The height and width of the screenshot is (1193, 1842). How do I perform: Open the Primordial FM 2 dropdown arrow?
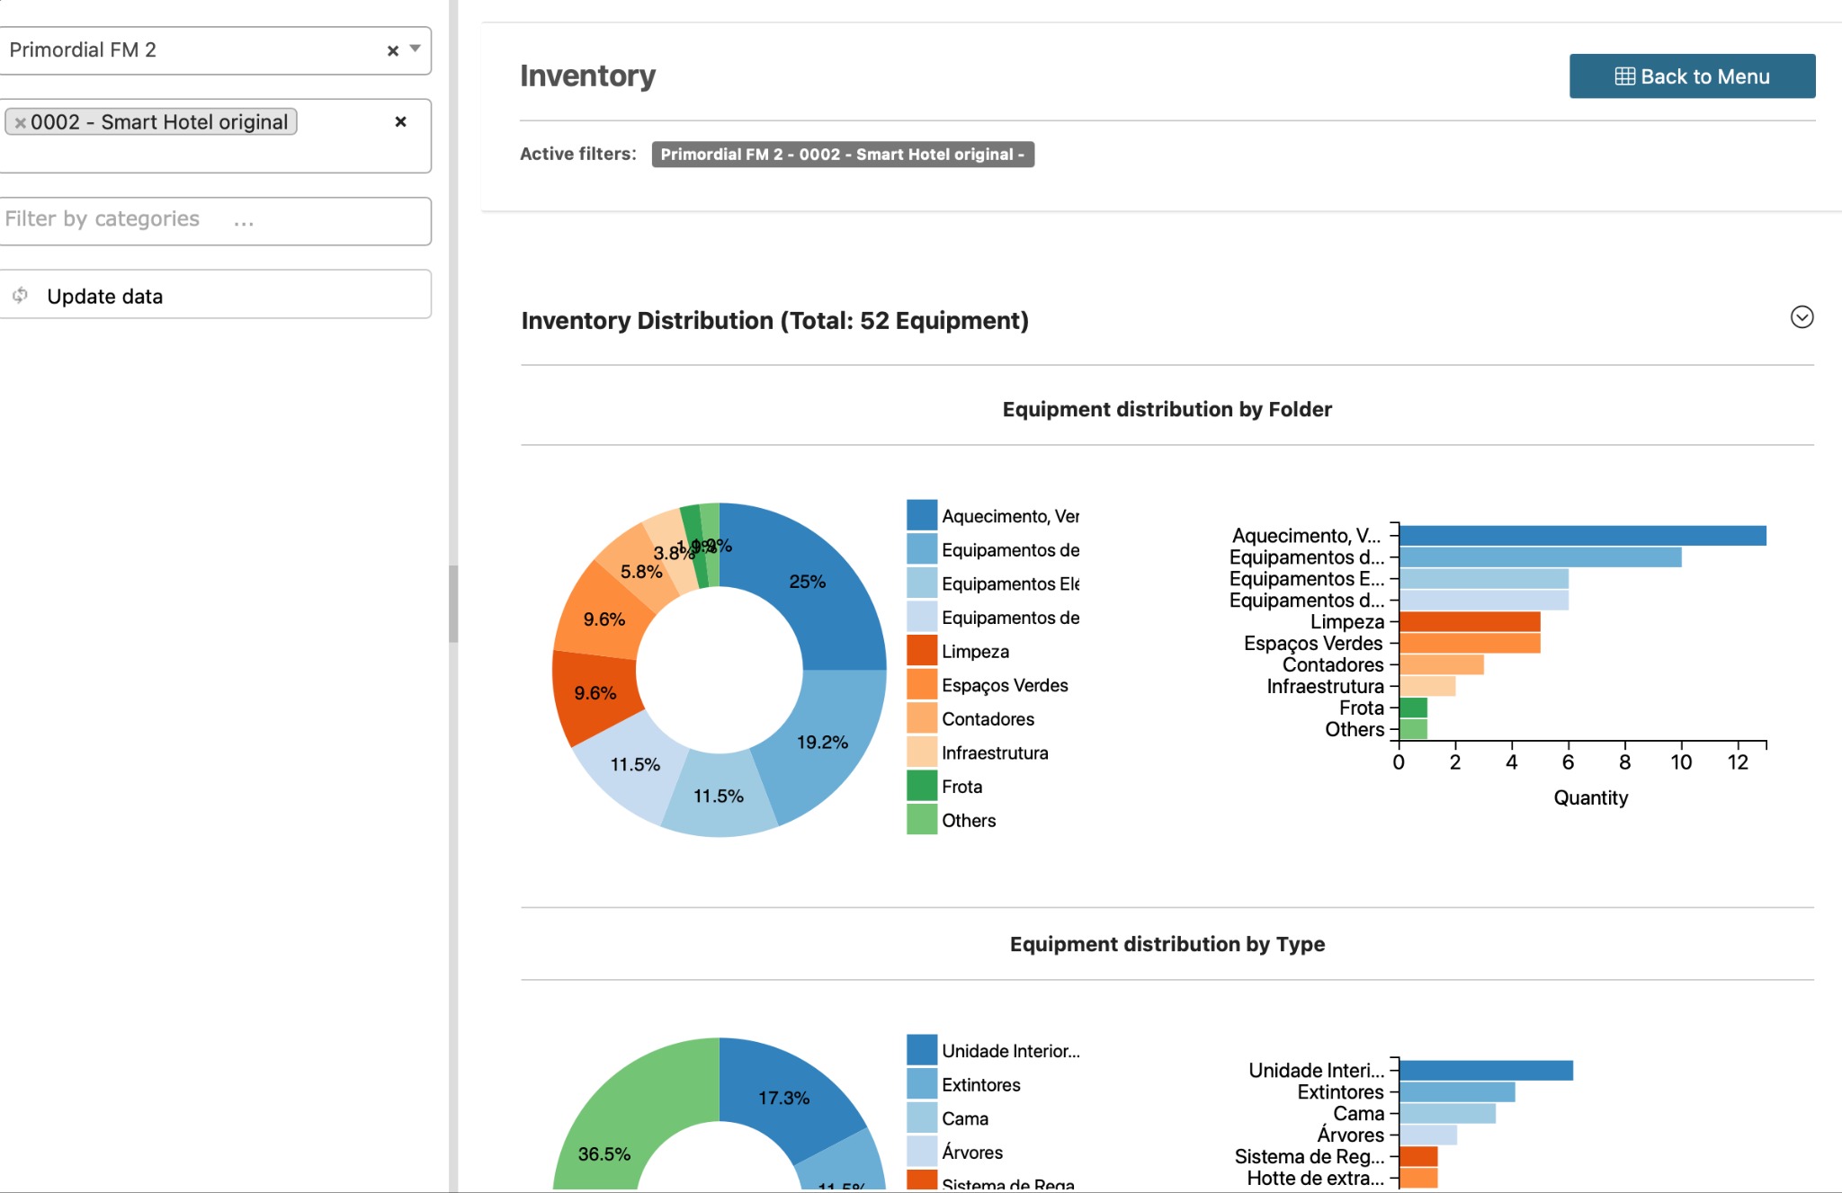point(416,49)
